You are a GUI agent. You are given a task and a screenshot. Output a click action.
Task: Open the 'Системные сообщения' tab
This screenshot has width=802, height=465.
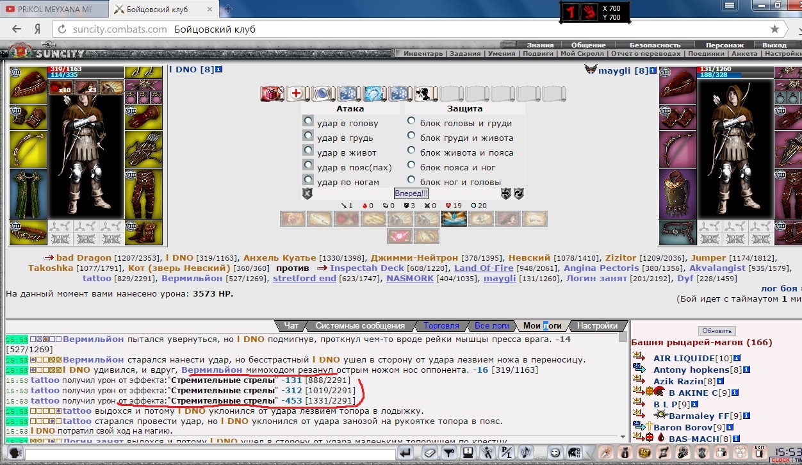click(x=360, y=326)
